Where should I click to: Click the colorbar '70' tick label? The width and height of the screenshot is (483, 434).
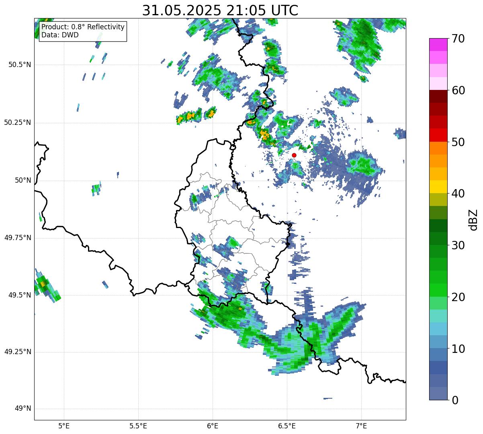pos(458,39)
